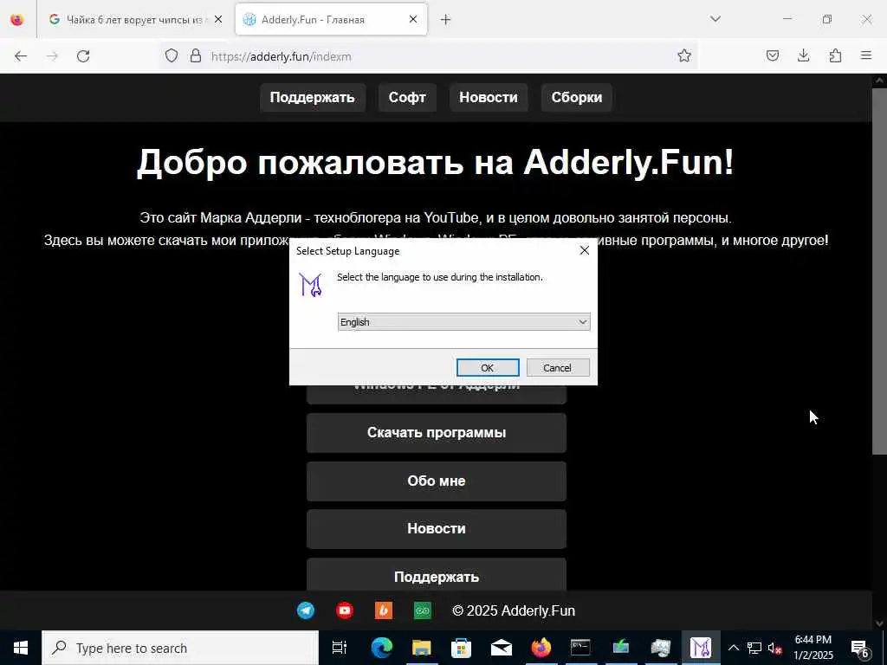Open the green footer icon
The image size is (887, 665).
click(423, 610)
